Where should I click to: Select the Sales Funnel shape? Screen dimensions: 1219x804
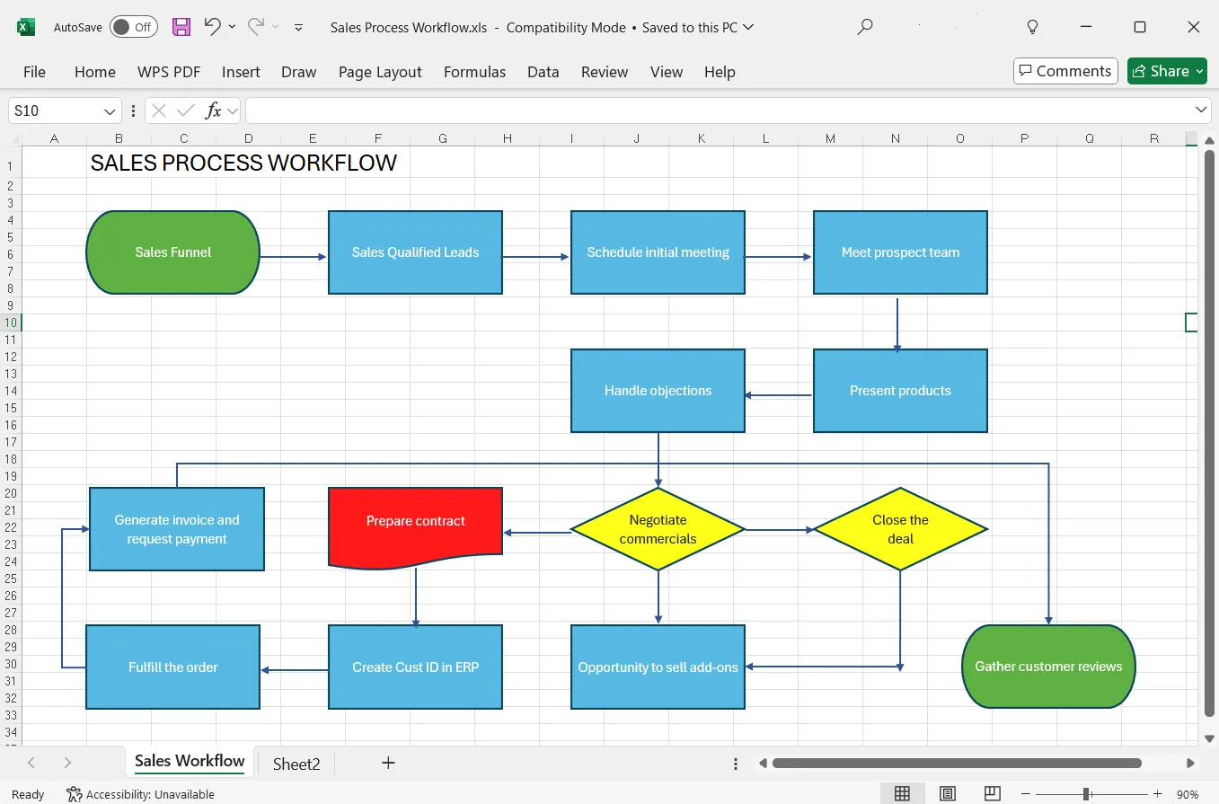(x=172, y=252)
